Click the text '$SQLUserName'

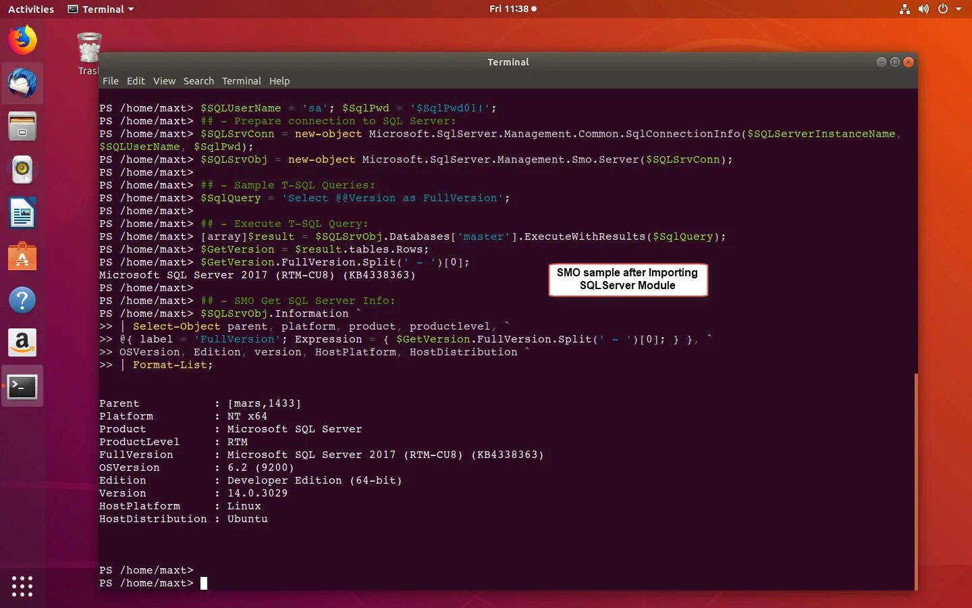240,108
